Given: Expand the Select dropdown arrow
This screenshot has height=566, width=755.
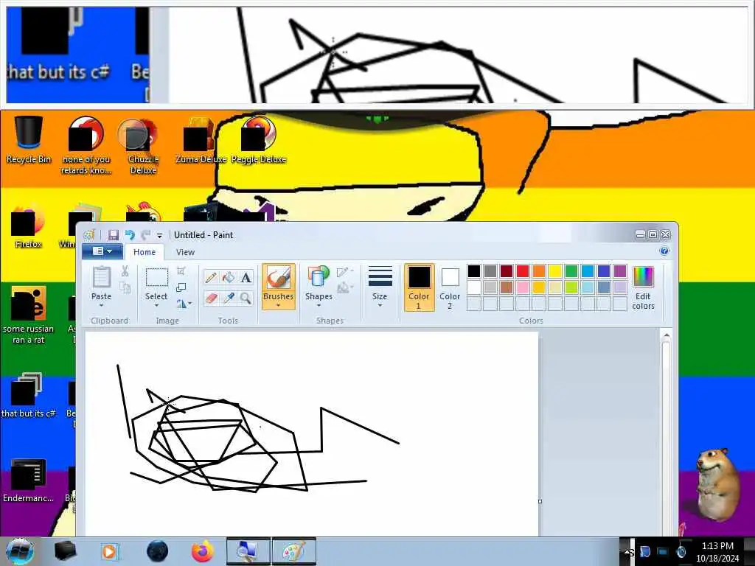Looking at the screenshot, I should pyautogui.click(x=156, y=306).
